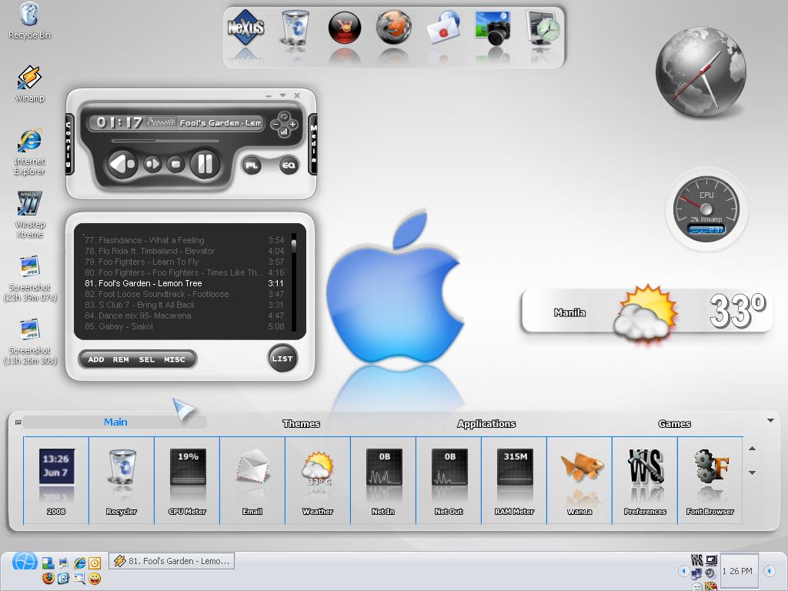Open the Recycler item in the shelf

pyautogui.click(x=122, y=481)
